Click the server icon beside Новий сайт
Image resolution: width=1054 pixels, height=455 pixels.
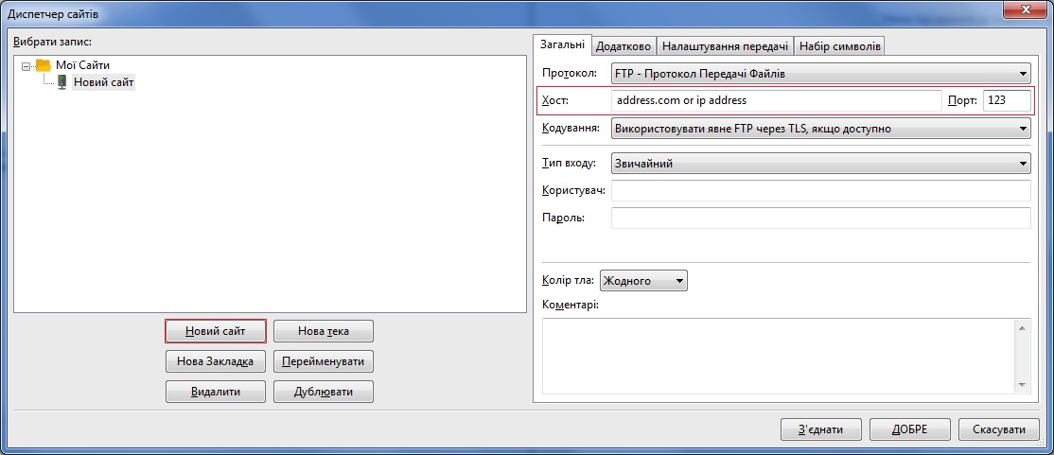(62, 82)
